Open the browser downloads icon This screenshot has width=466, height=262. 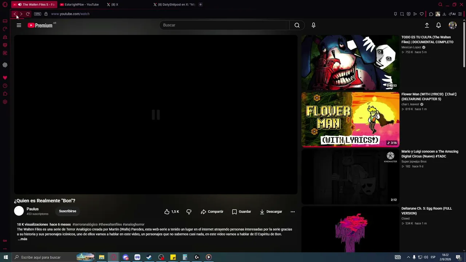[444, 14]
